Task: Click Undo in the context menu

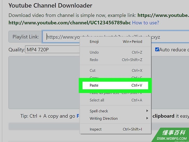Action: point(116,53)
